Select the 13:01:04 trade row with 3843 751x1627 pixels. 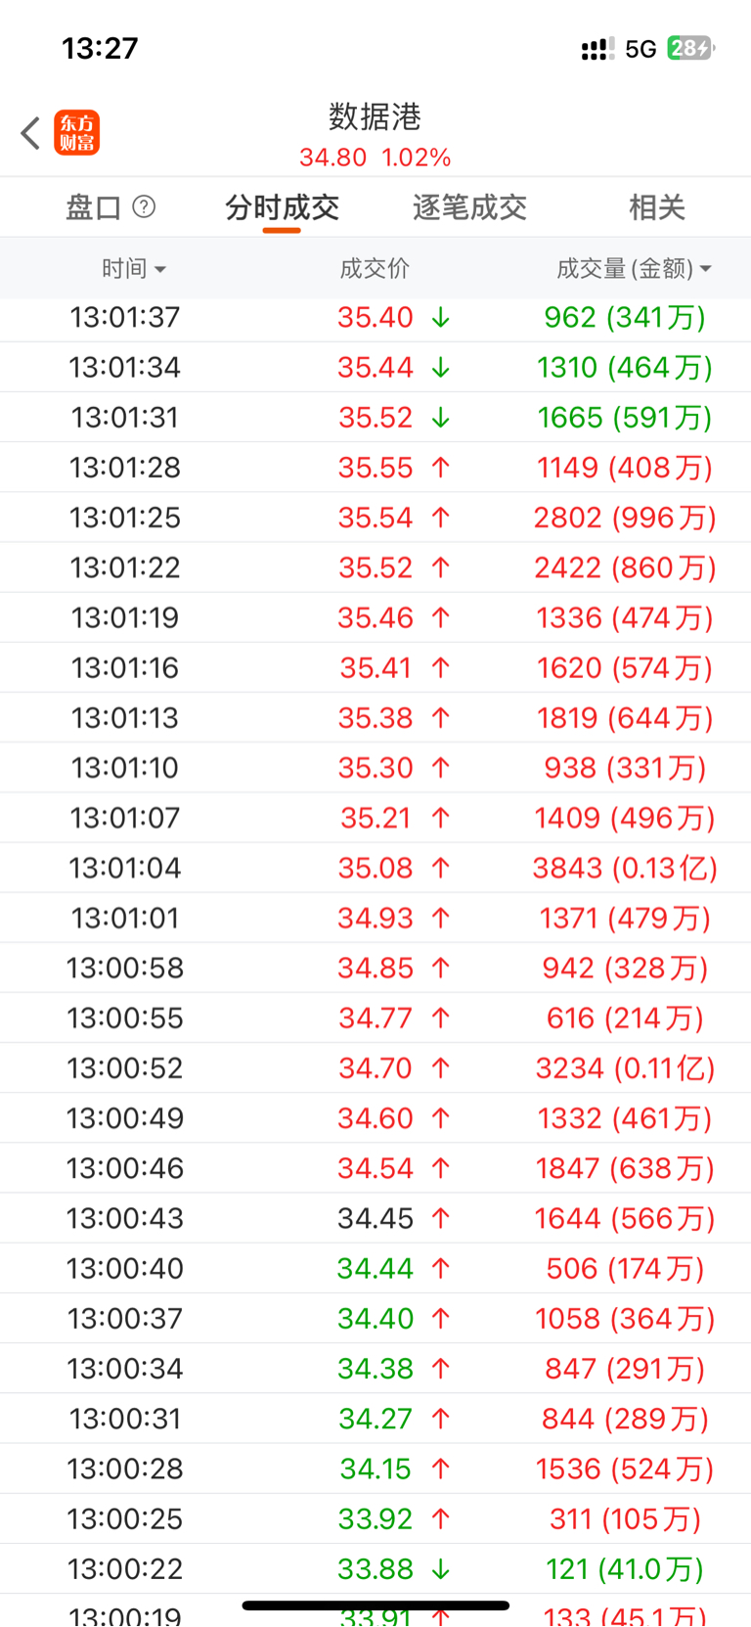(375, 868)
